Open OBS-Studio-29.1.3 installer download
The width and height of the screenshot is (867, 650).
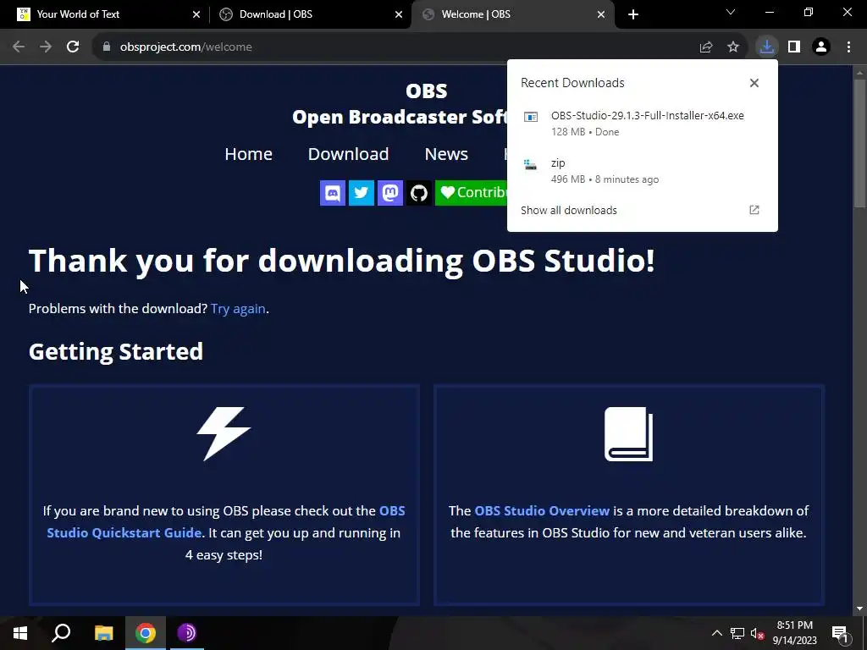[x=642, y=124]
